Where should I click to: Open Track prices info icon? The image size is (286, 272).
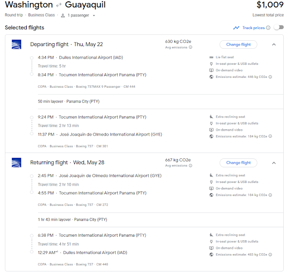point(268,28)
